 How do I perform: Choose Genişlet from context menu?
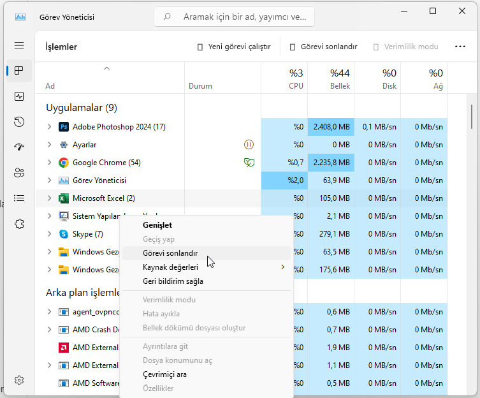click(207, 225)
